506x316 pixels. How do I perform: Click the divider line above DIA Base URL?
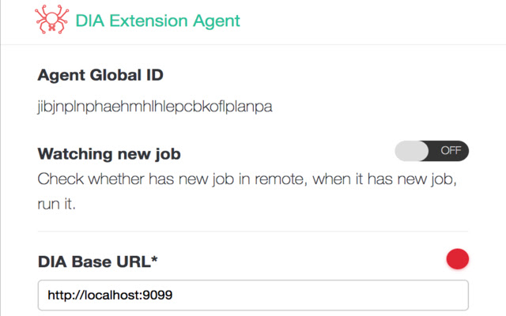click(x=253, y=231)
